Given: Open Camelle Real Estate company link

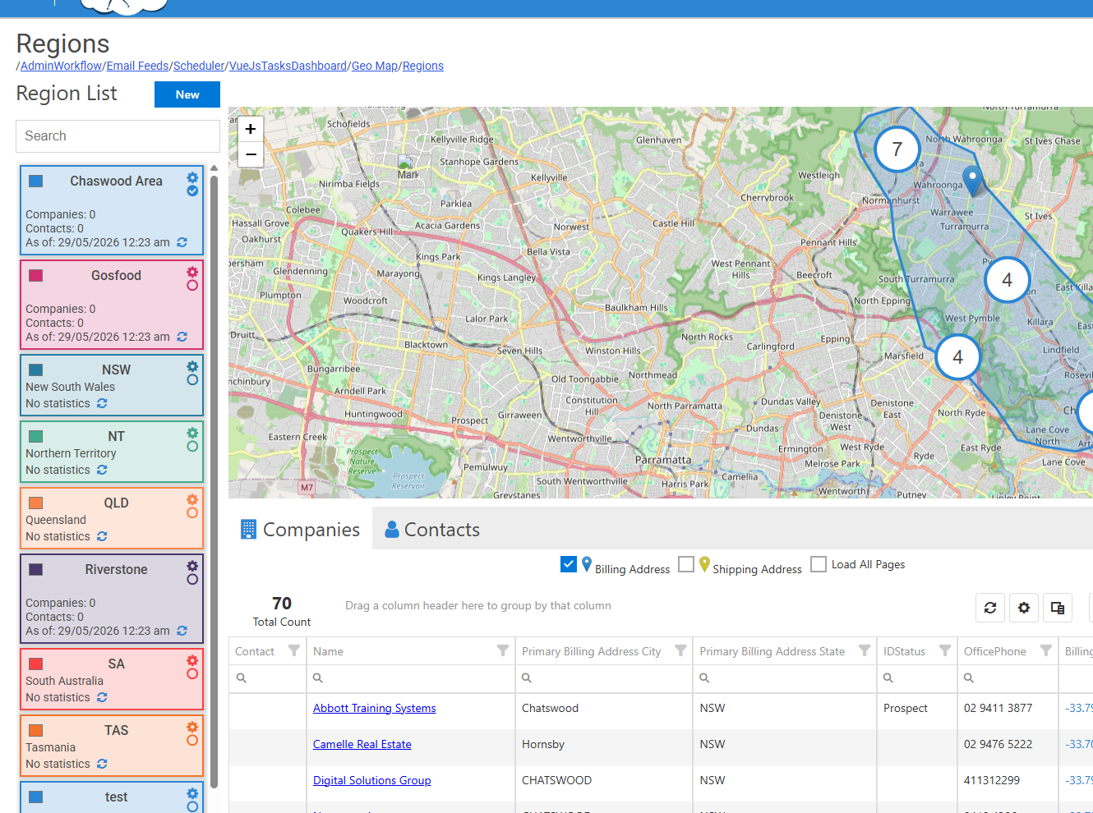Looking at the screenshot, I should coord(362,744).
